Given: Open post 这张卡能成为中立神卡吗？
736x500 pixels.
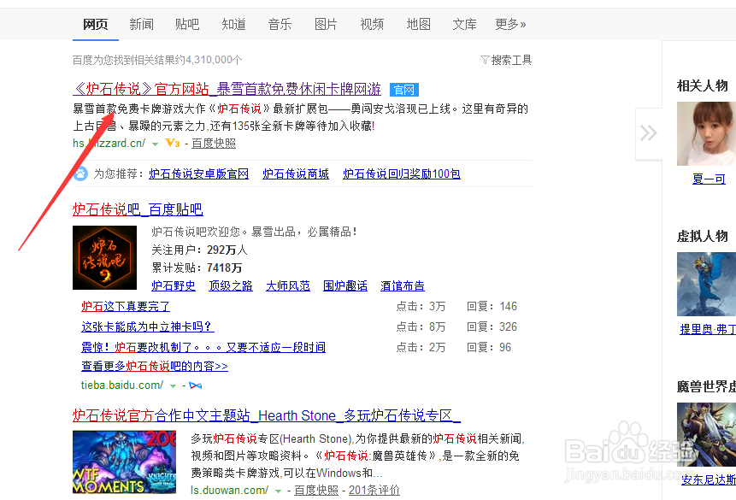Looking at the screenshot, I should [148, 326].
